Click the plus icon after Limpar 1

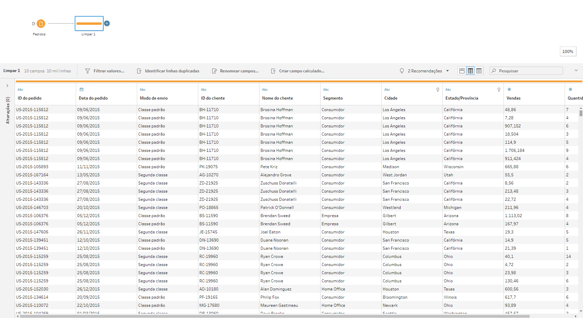click(107, 23)
